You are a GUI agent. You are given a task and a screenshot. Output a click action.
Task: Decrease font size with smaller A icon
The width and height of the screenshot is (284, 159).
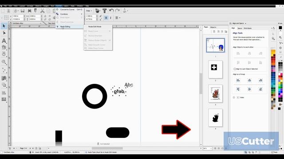coord(101,19)
